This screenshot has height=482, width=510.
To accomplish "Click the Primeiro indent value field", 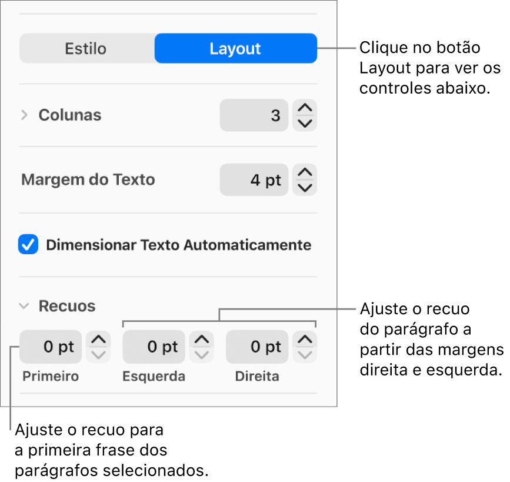I will 51,347.
